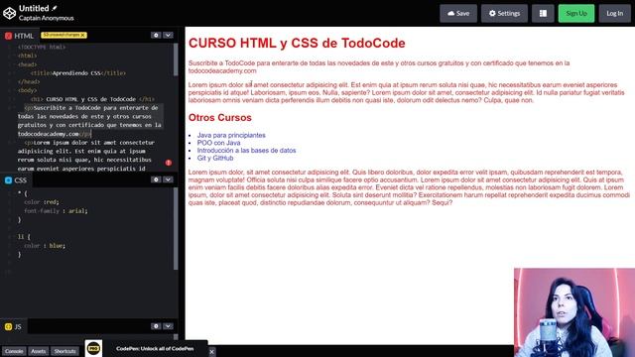Open CSS editor settings gear
635x357 pixels.
pos(156,179)
